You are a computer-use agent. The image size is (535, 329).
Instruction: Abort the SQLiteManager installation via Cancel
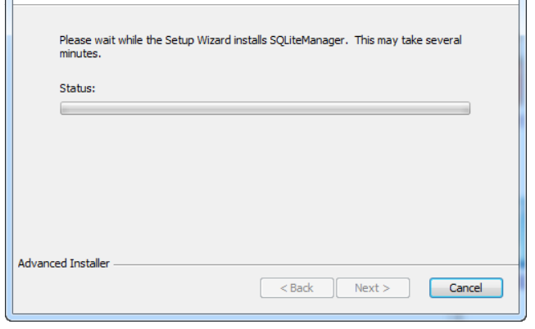[x=466, y=288]
